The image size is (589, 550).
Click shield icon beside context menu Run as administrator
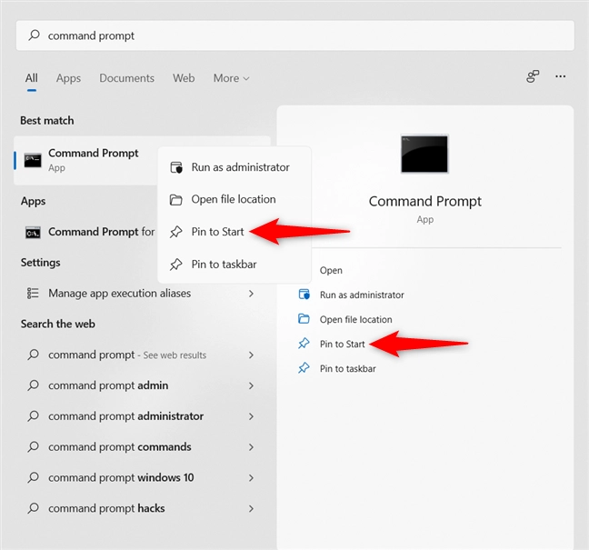coord(176,167)
